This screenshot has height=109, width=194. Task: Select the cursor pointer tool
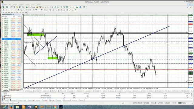point(3,10)
